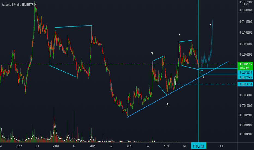Click the 0.00014000 price axis value

(246, 95)
